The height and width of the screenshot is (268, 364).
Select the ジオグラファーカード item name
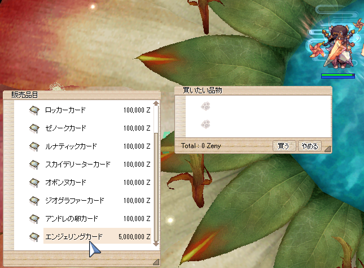coord(74,201)
